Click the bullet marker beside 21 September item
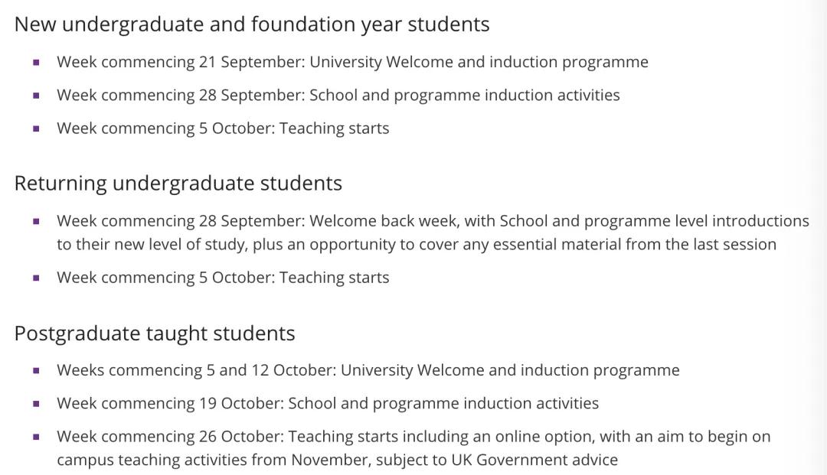 pyautogui.click(x=36, y=63)
